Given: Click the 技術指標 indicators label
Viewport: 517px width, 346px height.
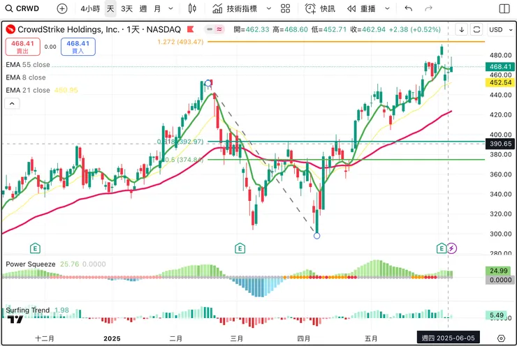Looking at the screenshot, I should 242,8.
